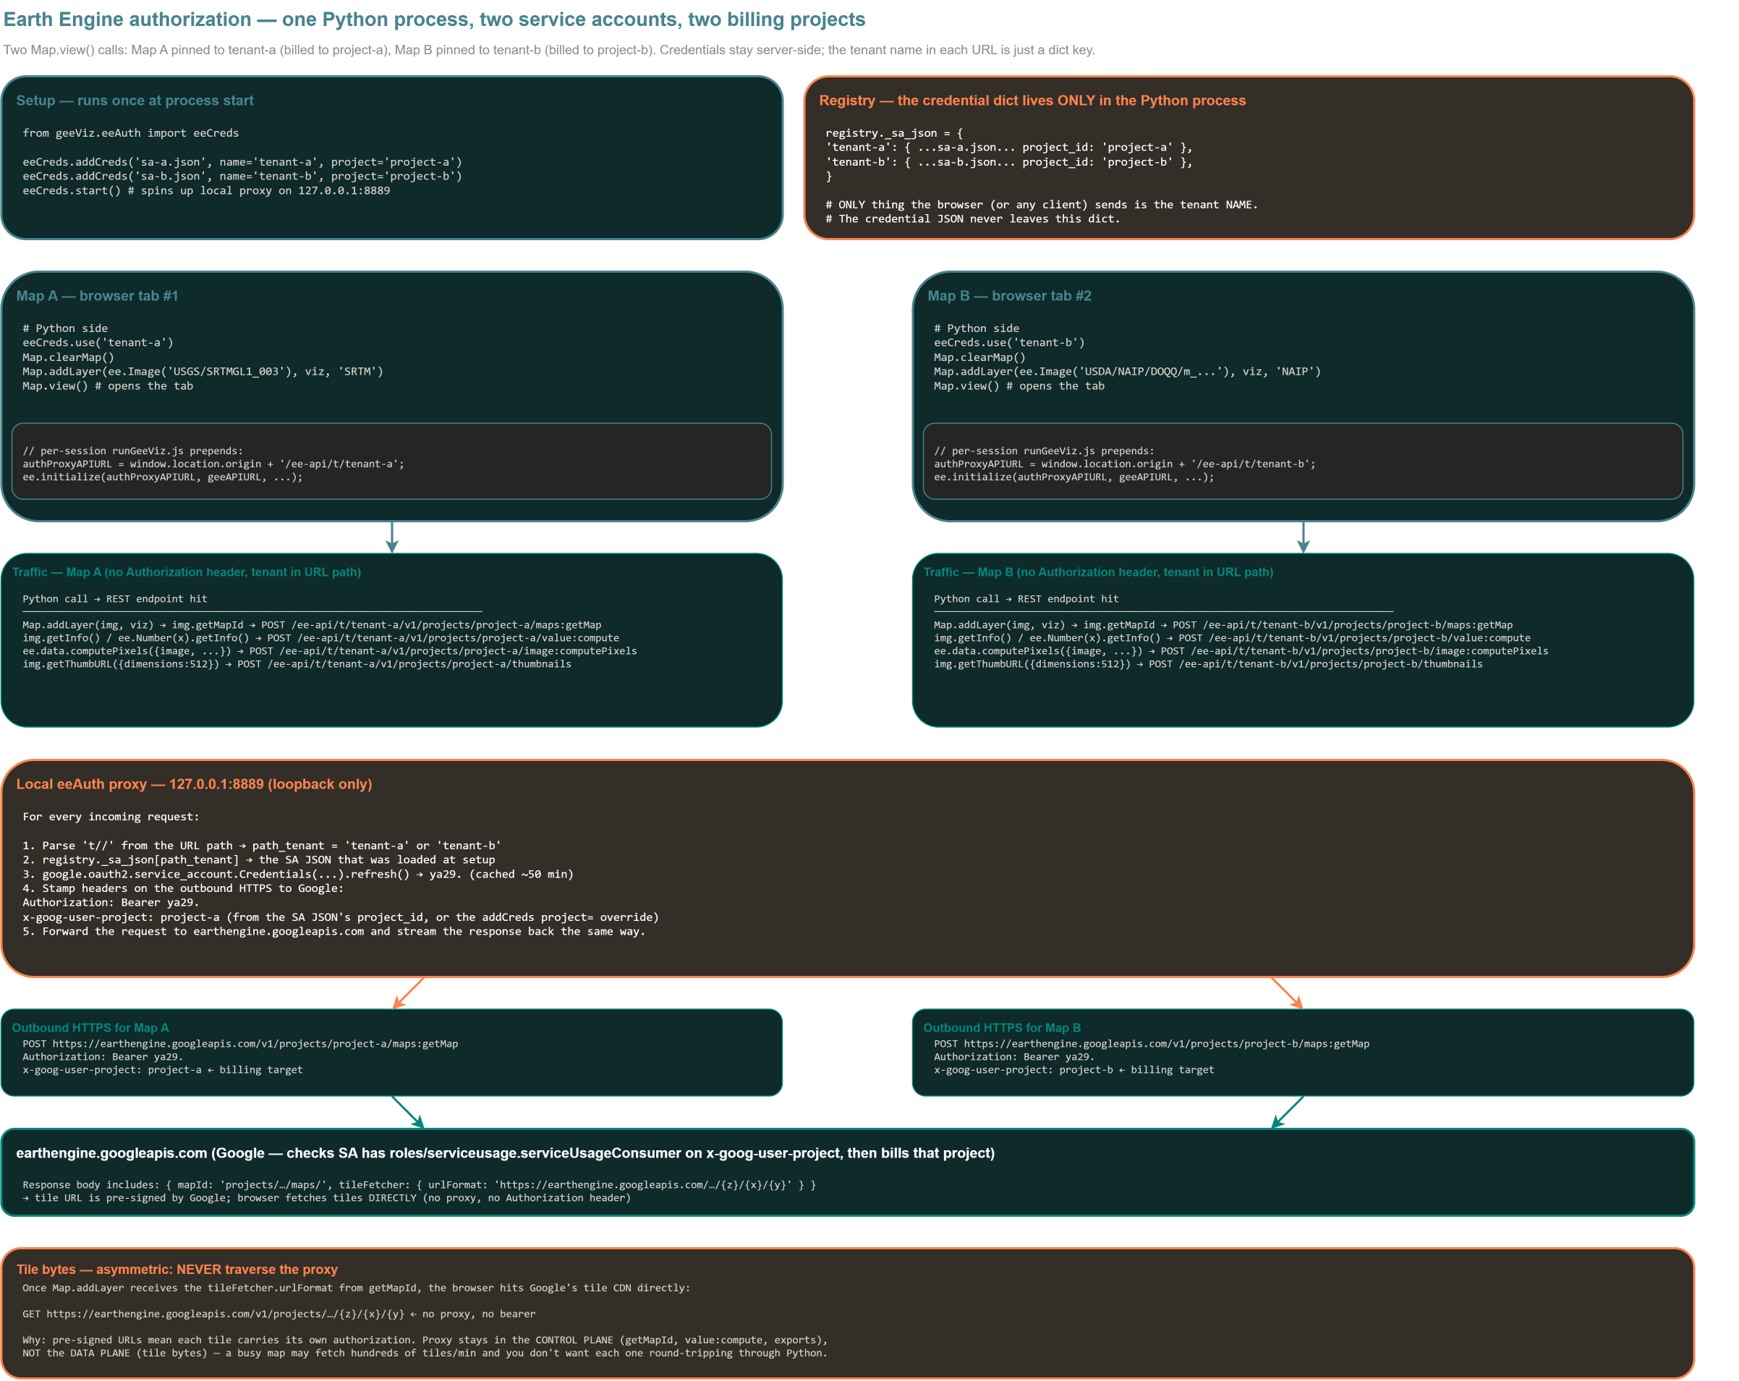Click the line "eeCreds.use('tenant-b')"
The image size is (1739, 1381).
pyautogui.click(x=1010, y=343)
